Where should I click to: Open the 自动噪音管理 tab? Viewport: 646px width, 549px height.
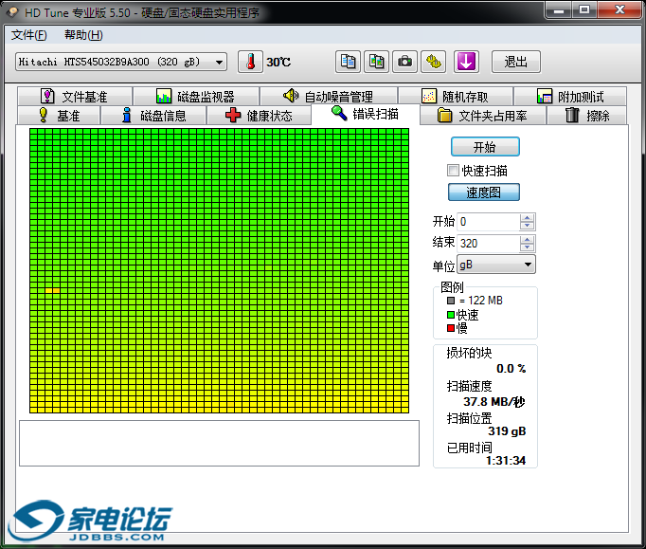tap(329, 97)
